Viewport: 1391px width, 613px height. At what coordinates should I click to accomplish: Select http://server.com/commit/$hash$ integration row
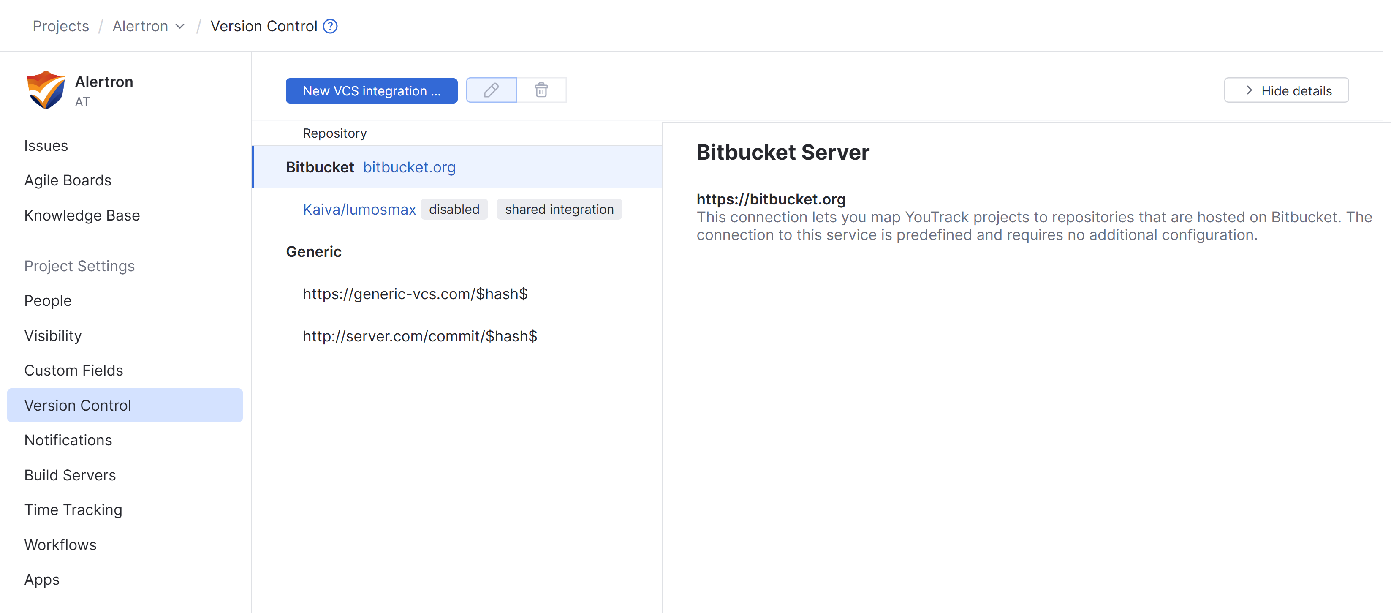tap(420, 336)
